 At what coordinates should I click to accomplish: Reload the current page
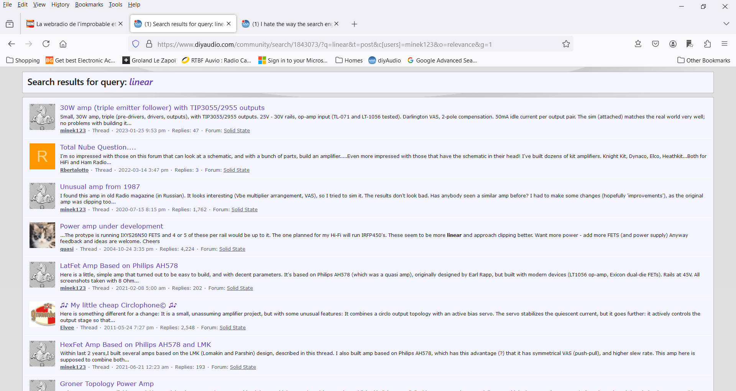[x=46, y=44]
